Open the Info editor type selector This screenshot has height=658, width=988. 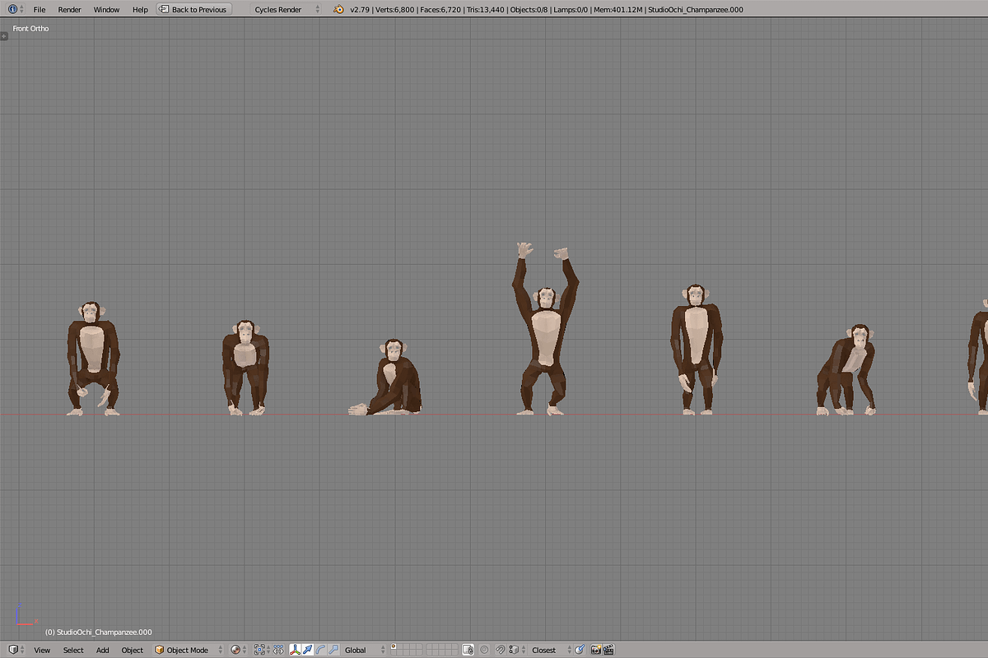click(x=16, y=9)
